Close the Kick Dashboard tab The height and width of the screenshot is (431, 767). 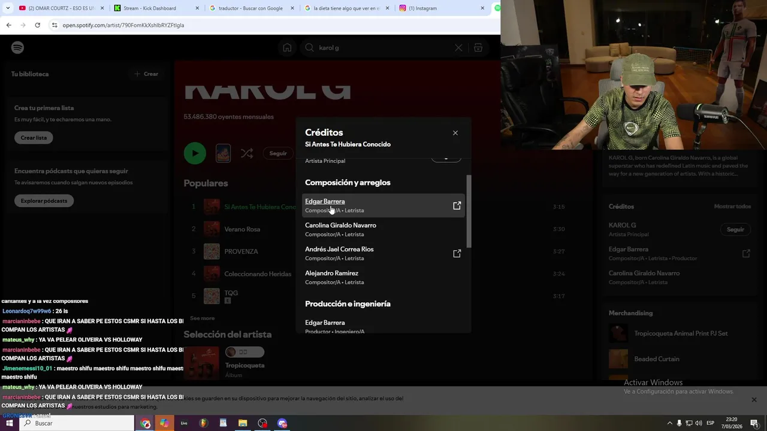click(197, 8)
